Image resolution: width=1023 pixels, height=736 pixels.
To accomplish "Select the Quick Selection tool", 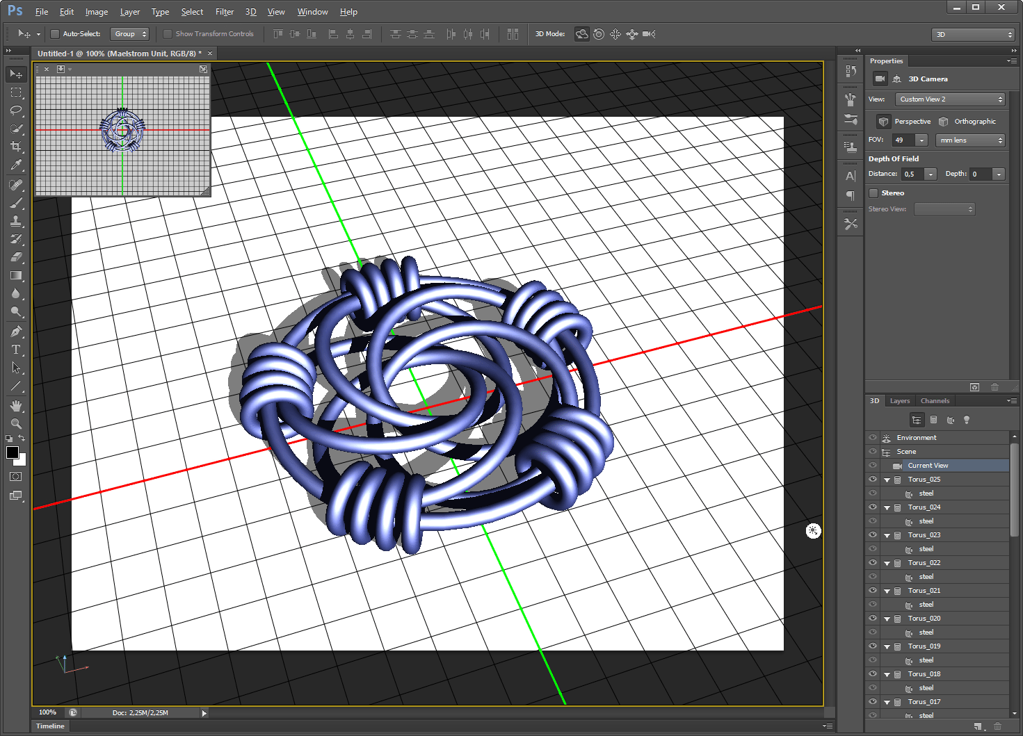I will (x=16, y=129).
